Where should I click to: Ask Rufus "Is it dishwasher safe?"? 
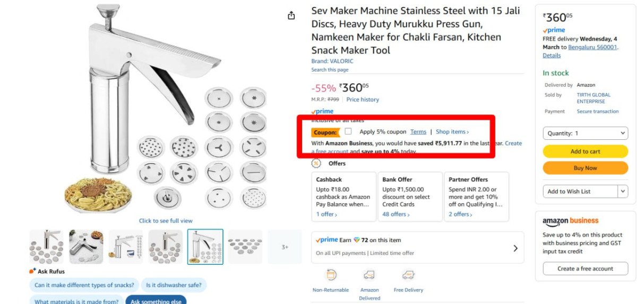coord(174,285)
